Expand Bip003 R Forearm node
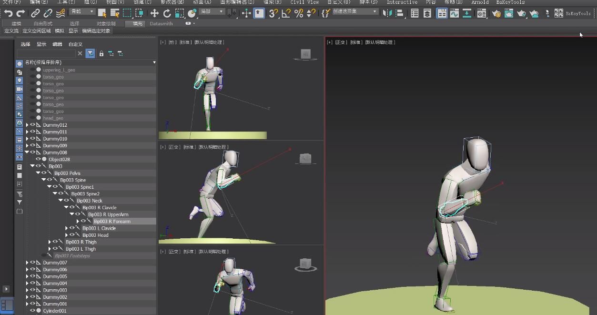Screen dimensions: 597x315 tap(78, 221)
